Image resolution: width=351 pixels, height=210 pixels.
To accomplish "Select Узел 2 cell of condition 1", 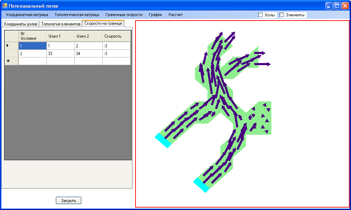I will [x=88, y=46].
